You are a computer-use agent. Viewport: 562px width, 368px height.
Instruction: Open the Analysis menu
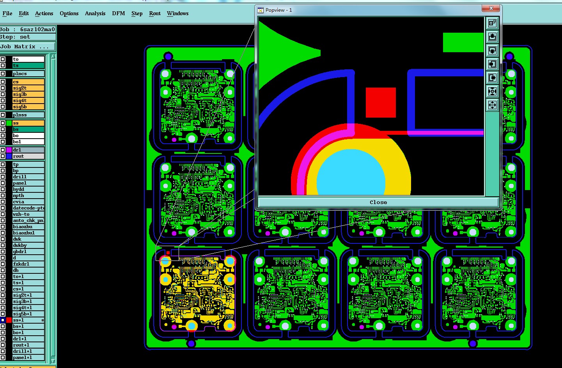(x=95, y=13)
